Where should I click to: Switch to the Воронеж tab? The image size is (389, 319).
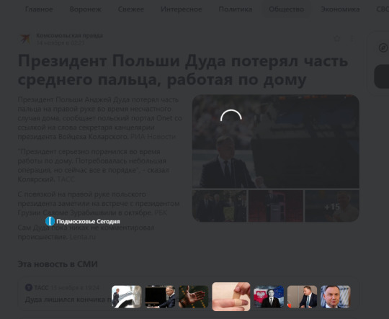[x=85, y=9]
